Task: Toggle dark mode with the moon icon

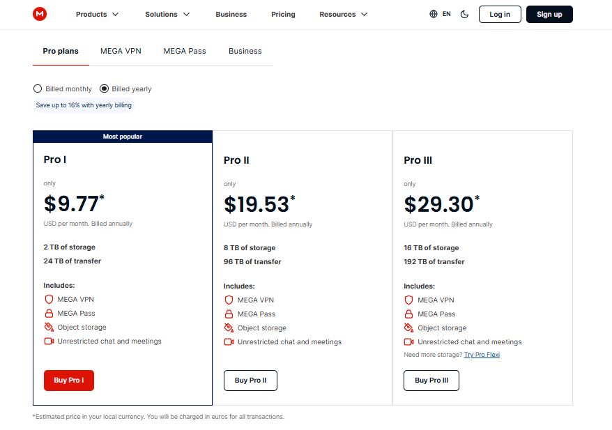Action: (x=465, y=14)
